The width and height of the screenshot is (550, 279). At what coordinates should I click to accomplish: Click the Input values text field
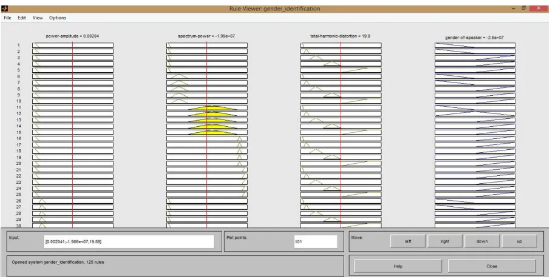[129, 241]
